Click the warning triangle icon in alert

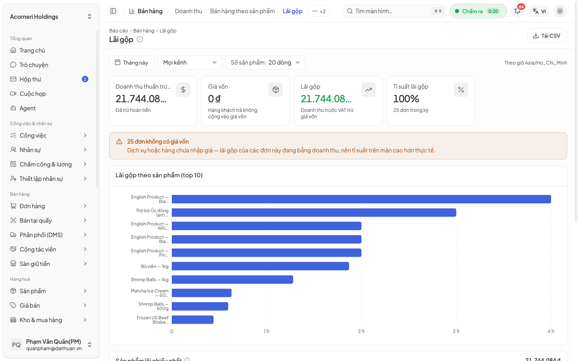click(119, 142)
